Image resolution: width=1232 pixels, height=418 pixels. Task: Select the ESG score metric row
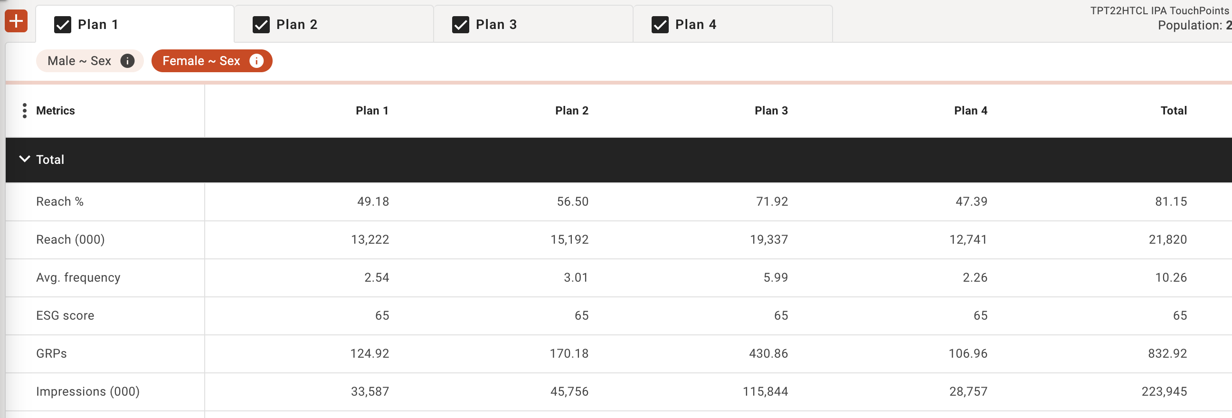click(x=618, y=316)
